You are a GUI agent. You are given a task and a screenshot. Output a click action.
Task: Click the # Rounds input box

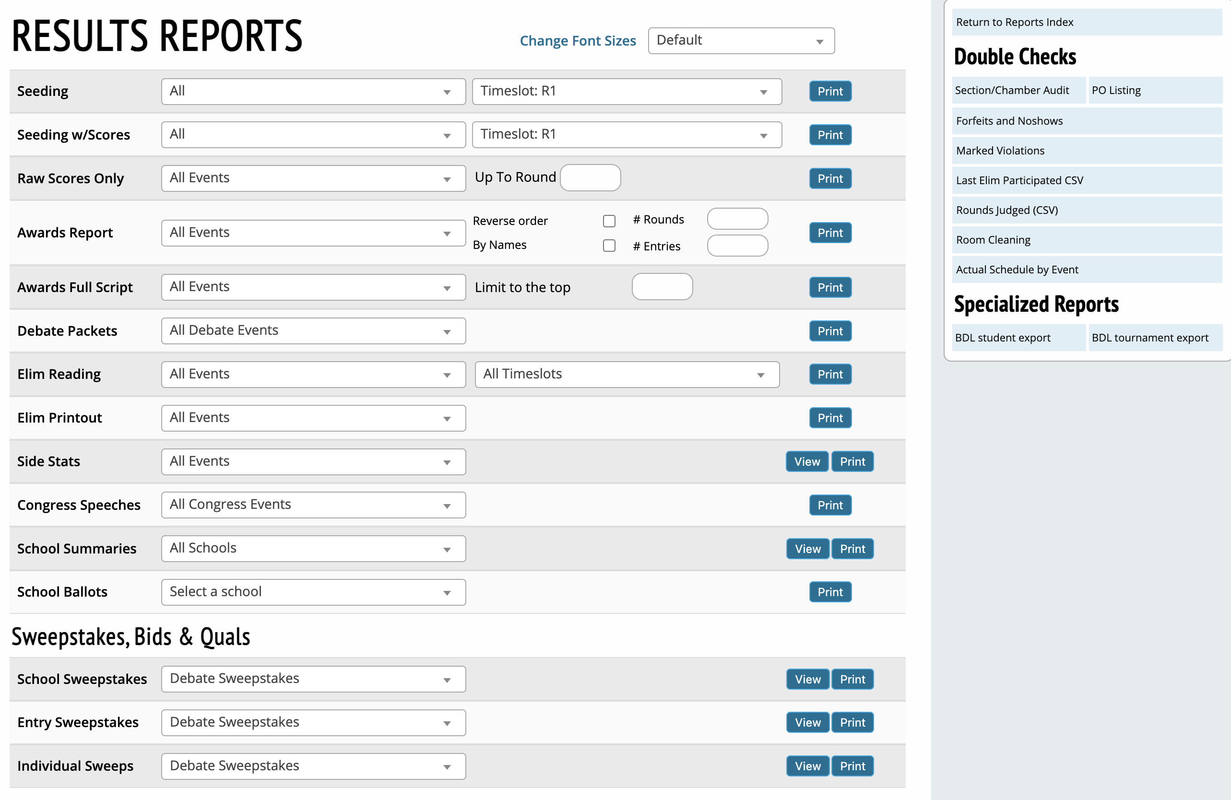[737, 219]
